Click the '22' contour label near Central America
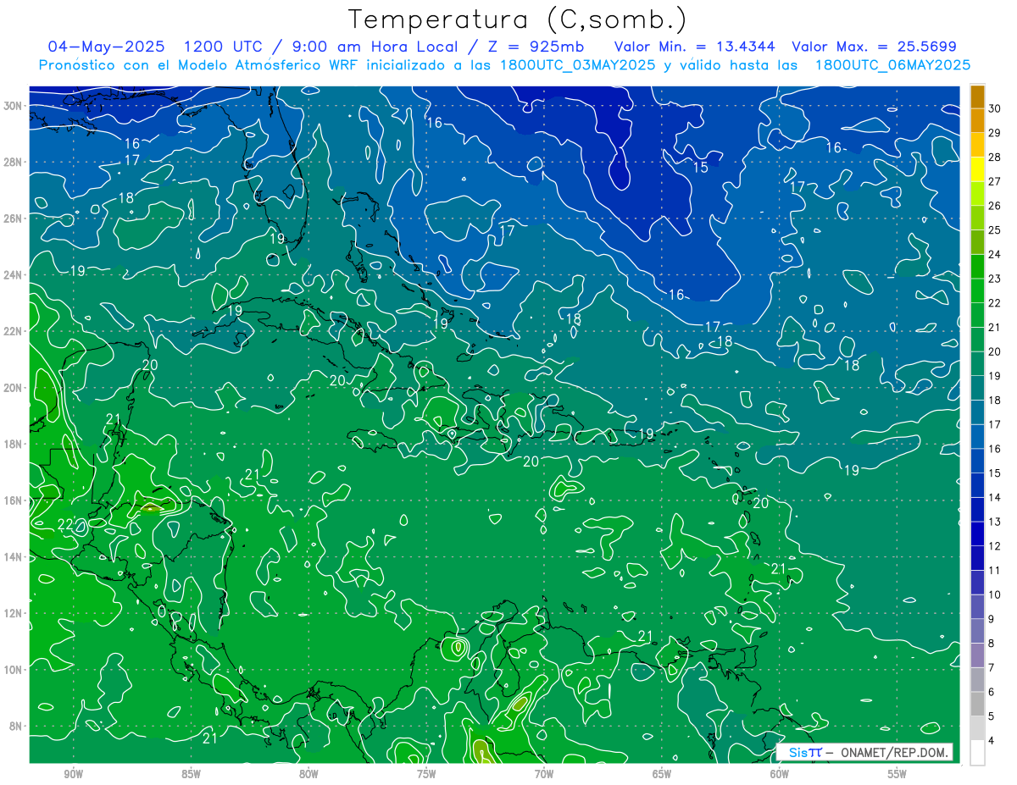1017x785 pixels. (x=65, y=525)
